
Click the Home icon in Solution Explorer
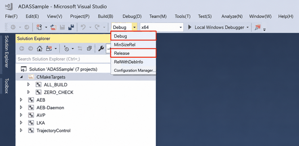click(39, 49)
